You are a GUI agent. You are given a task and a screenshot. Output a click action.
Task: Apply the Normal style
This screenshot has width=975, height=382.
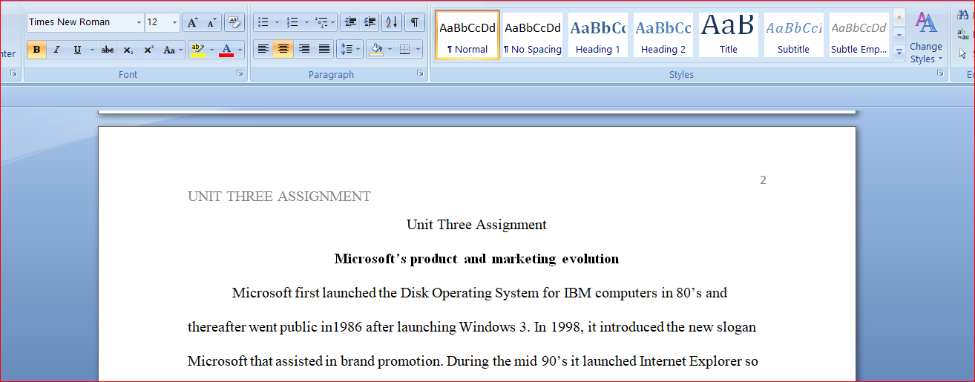click(467, 35)
